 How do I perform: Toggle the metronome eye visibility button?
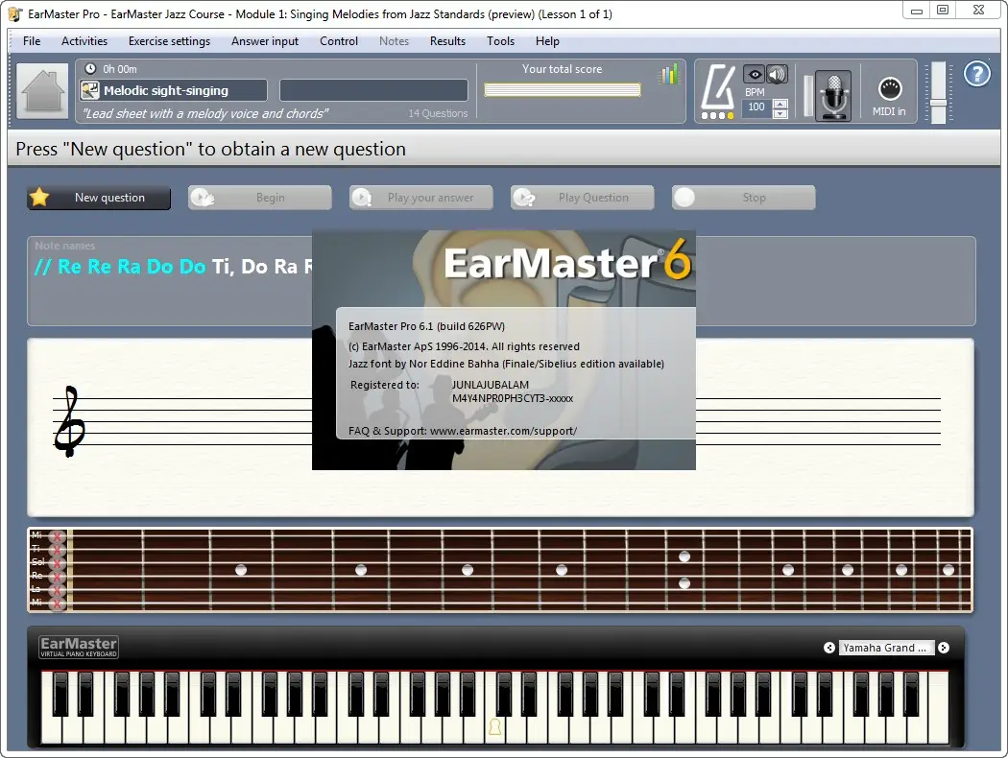click(x=754, y=75)
